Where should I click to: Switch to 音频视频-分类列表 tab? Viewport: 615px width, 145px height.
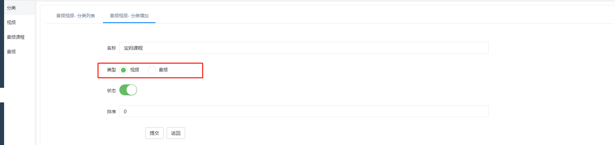coord(76,16)
